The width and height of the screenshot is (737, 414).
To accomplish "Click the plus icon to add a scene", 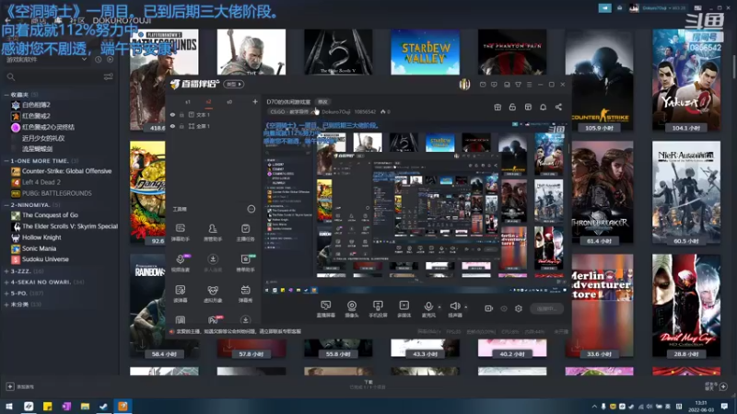I will coord(255,102).
